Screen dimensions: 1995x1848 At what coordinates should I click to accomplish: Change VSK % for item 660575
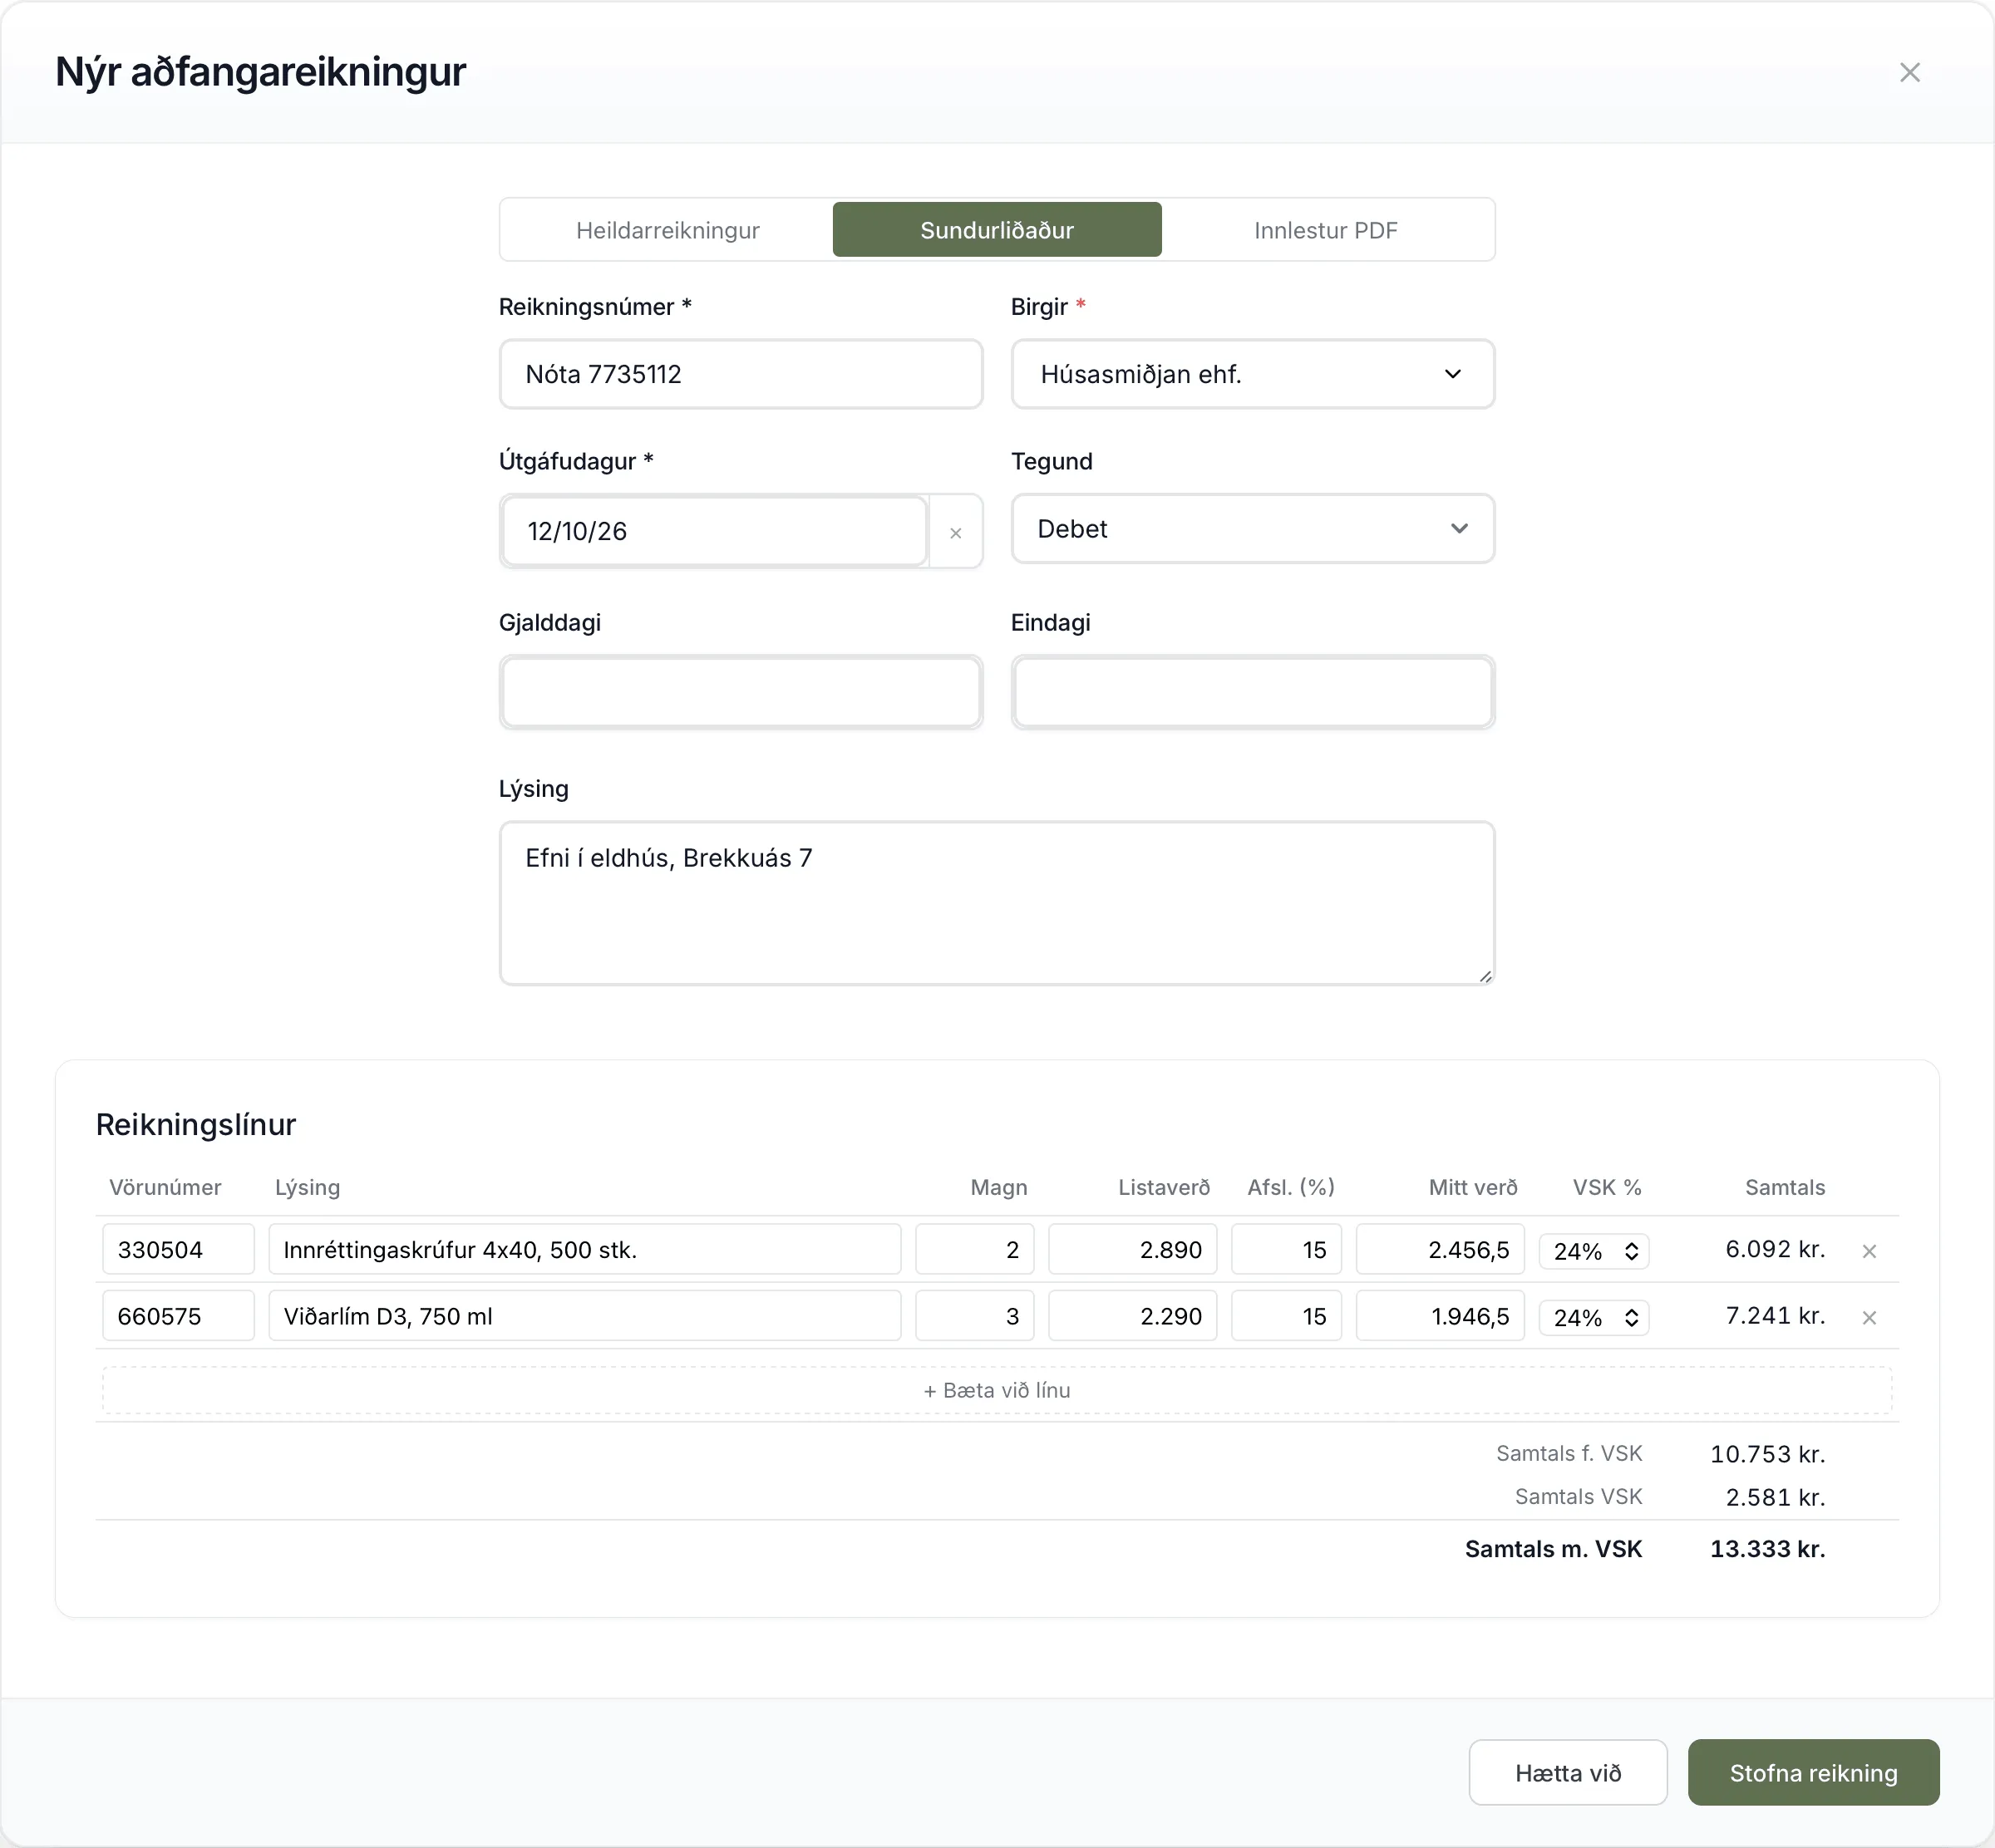point(1594,1318)
